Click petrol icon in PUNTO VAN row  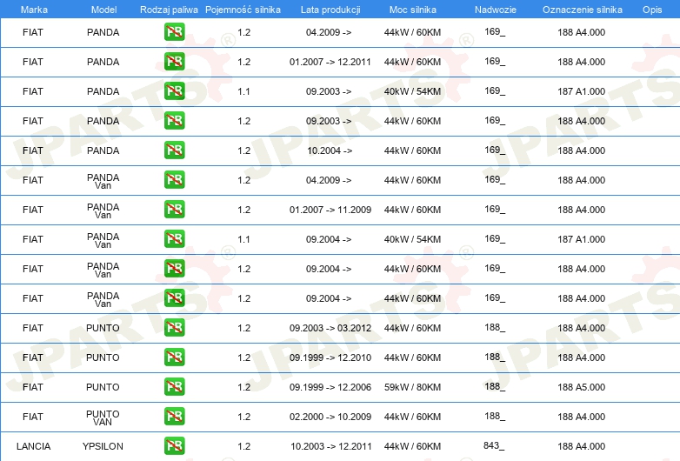coord(174,416)
